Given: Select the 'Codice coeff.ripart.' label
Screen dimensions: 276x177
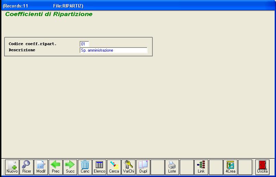Looking at the screenshot, I should pos(33,44).
